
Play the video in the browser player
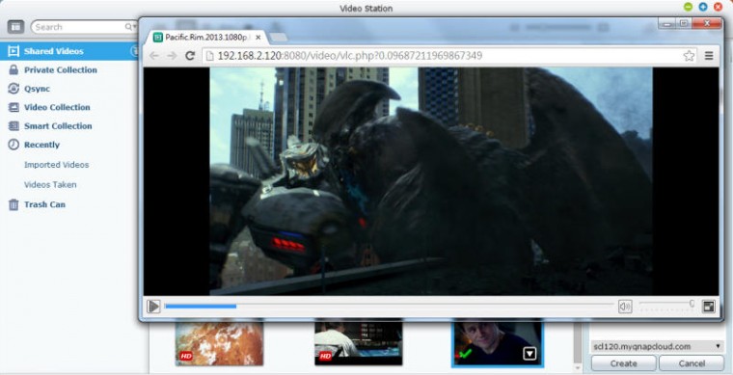pyautogui.click(x=153, y=307)
